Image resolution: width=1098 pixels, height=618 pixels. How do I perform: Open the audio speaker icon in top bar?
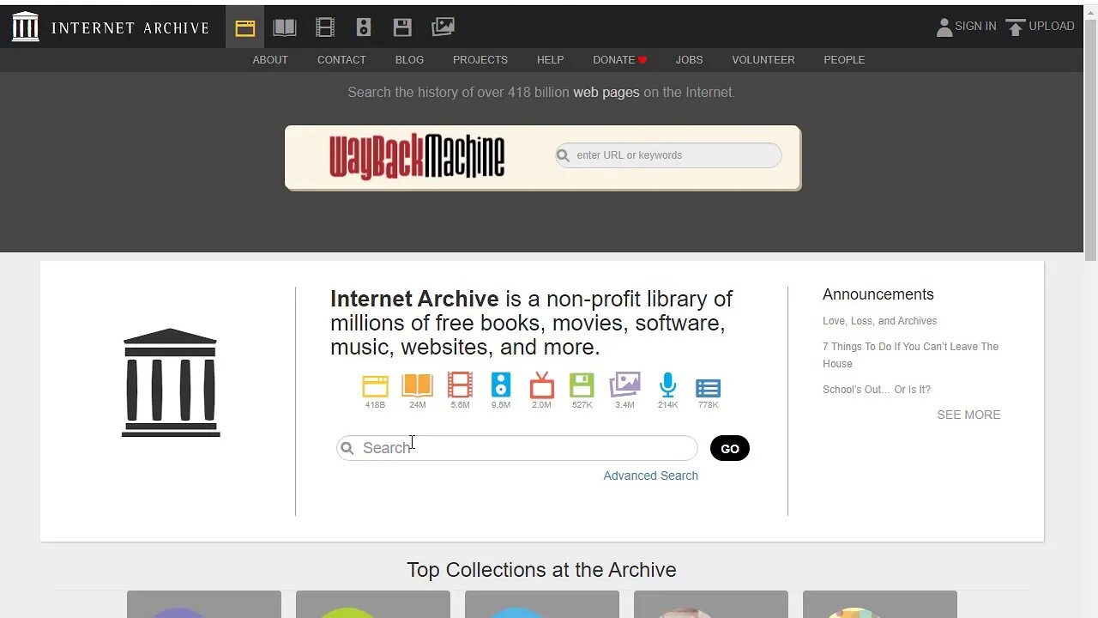click(x=364, y=27)
